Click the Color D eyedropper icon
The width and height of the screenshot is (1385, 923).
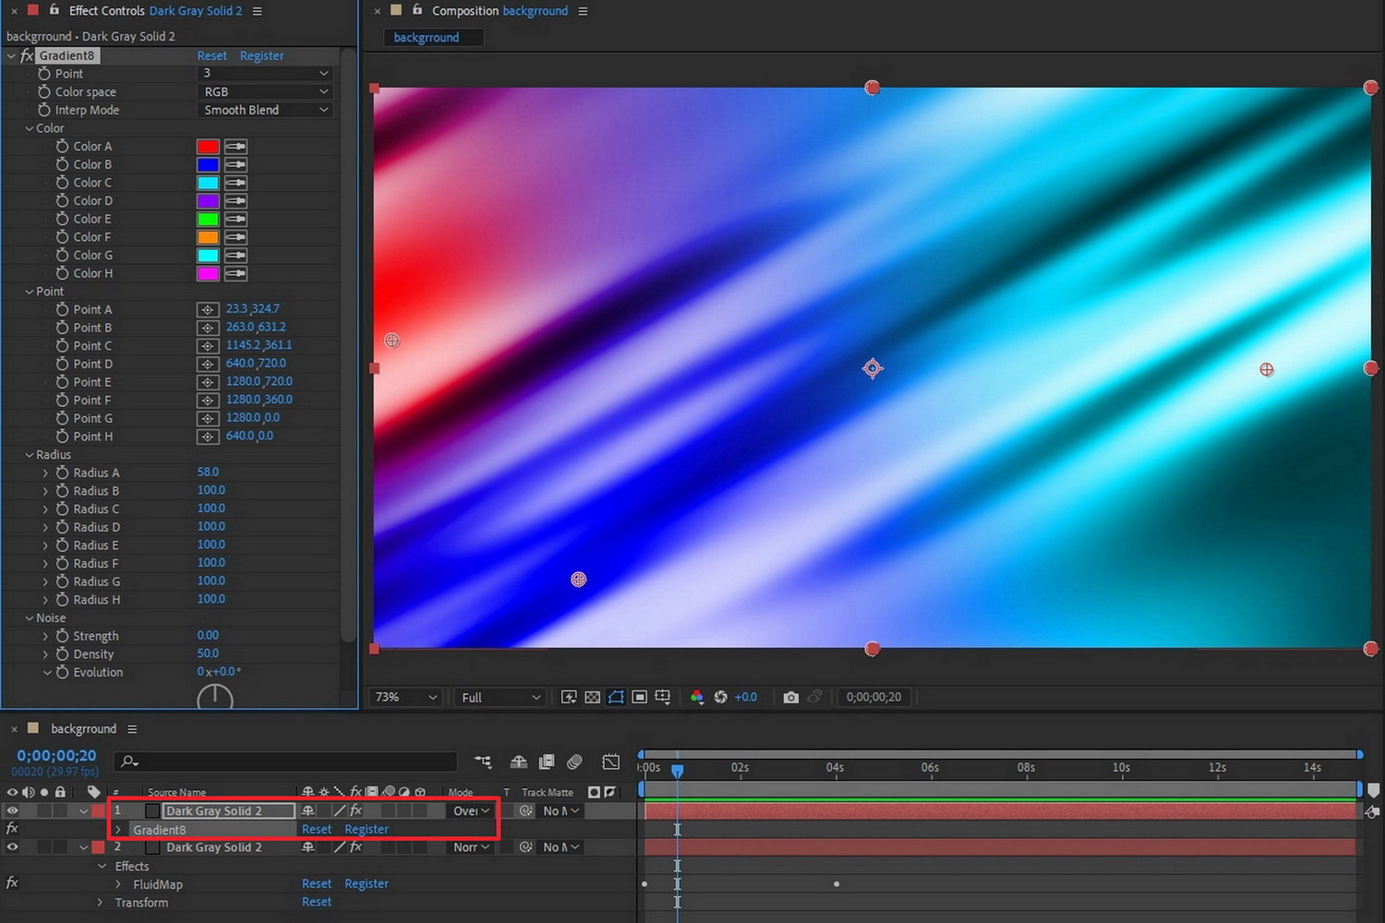click(235, 201)
